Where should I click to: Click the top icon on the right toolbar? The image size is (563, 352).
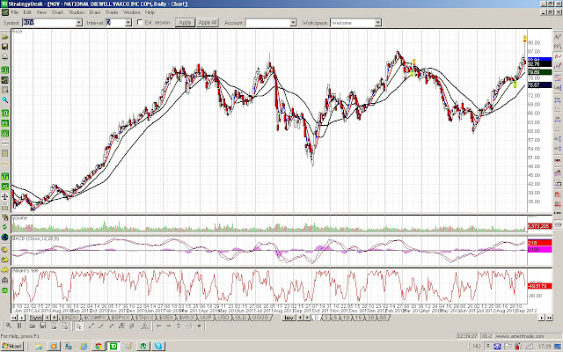click(558, 37)
